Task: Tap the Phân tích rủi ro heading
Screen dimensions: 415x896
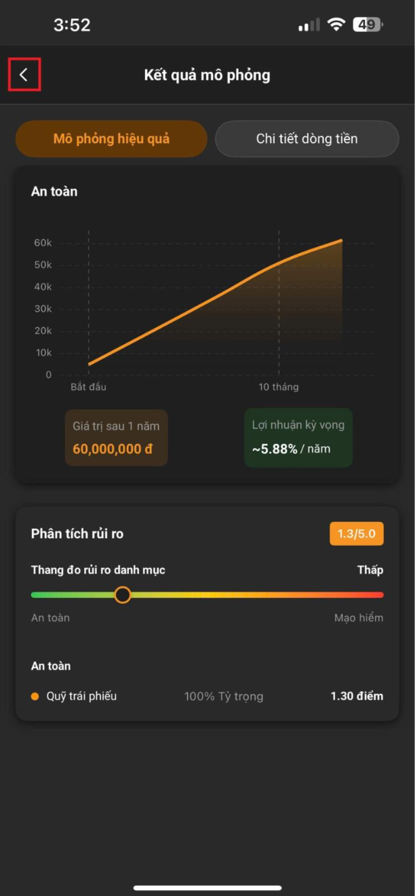Action: pyautogui.click(x=77, y=534)
